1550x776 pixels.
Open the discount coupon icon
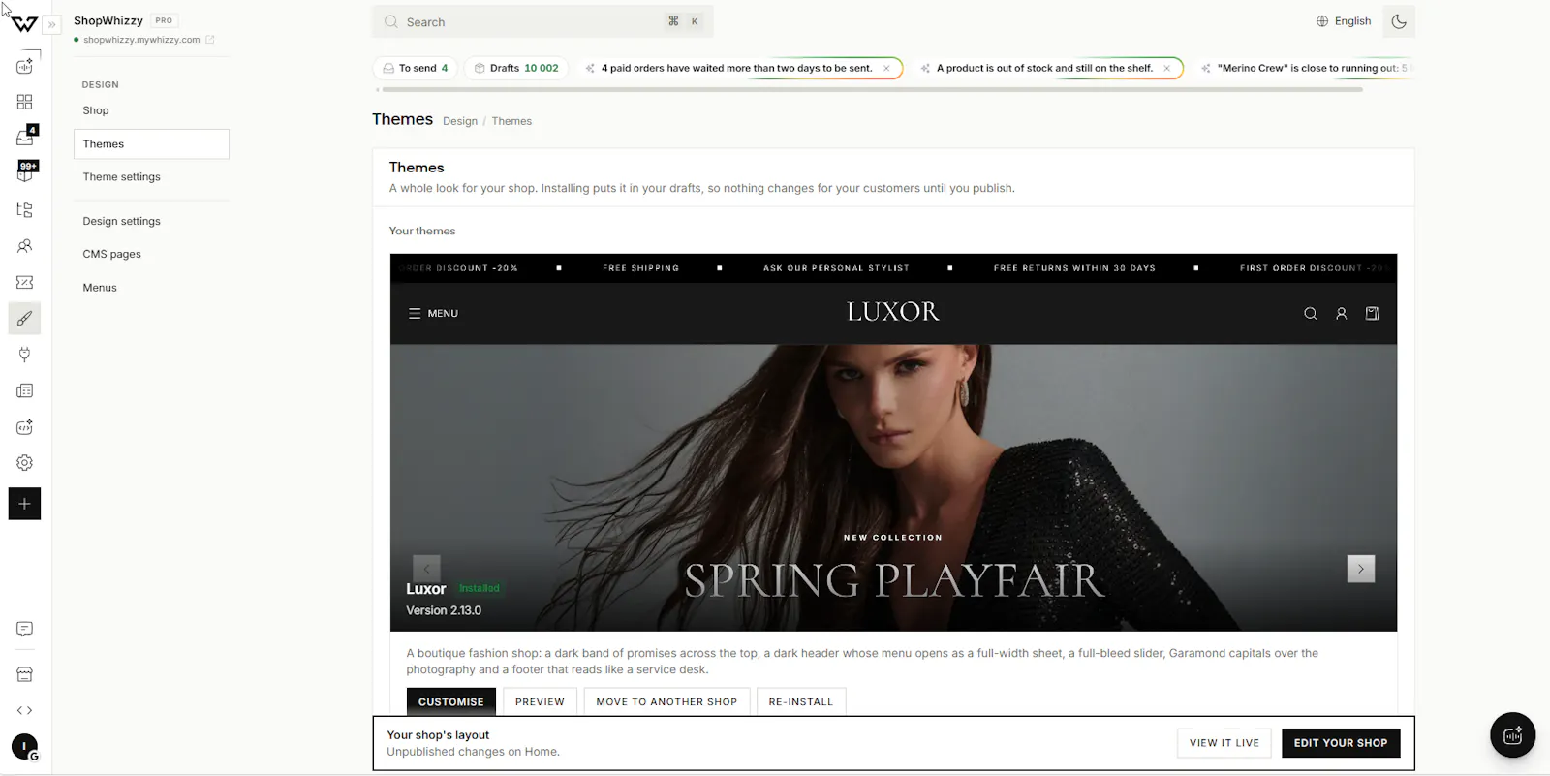24,282
